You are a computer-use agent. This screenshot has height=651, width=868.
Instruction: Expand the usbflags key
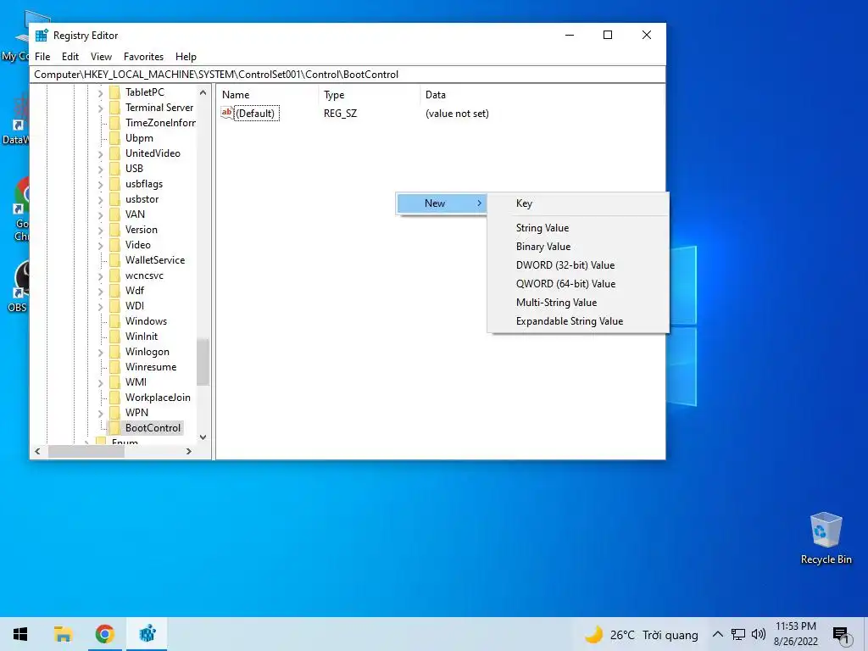100,184
